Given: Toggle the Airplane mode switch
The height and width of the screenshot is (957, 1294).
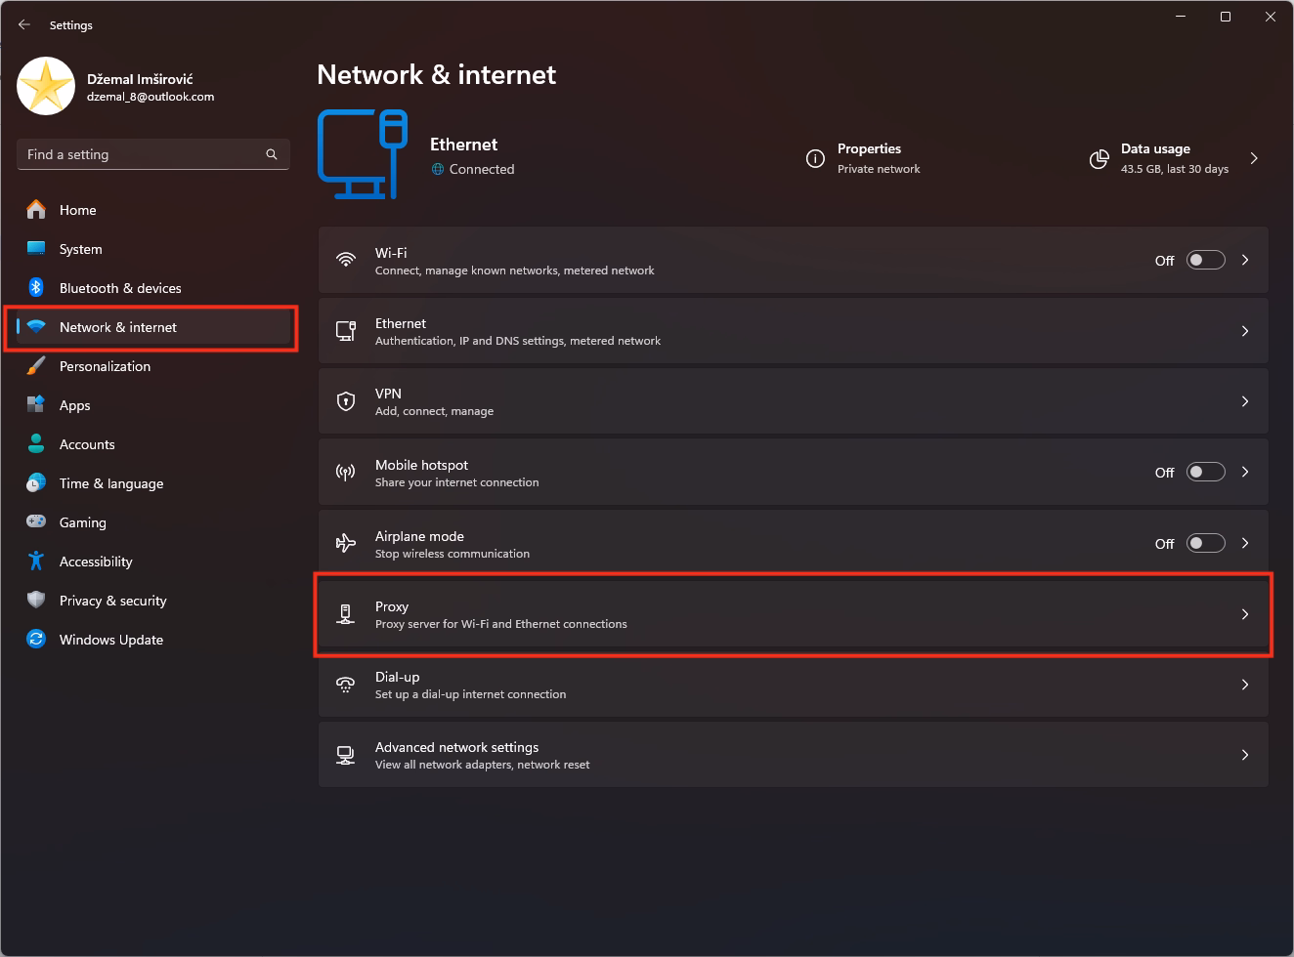Looking at the screenshot, I should coord(1205,543).
